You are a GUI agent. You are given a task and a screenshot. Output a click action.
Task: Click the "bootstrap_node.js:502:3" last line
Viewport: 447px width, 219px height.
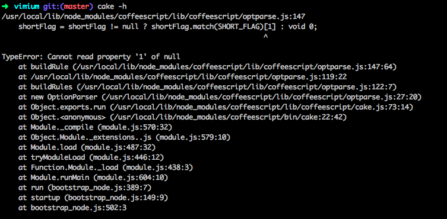point(79,208)
